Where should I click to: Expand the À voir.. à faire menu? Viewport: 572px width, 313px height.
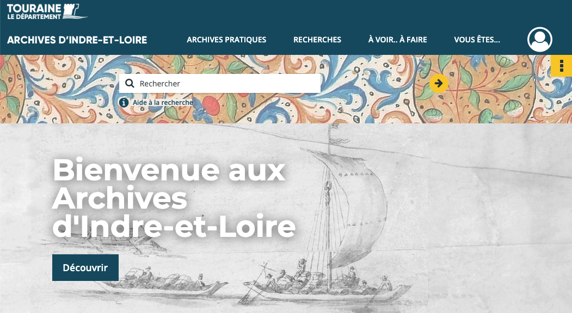pyautogui.click(x=397, y=39)
